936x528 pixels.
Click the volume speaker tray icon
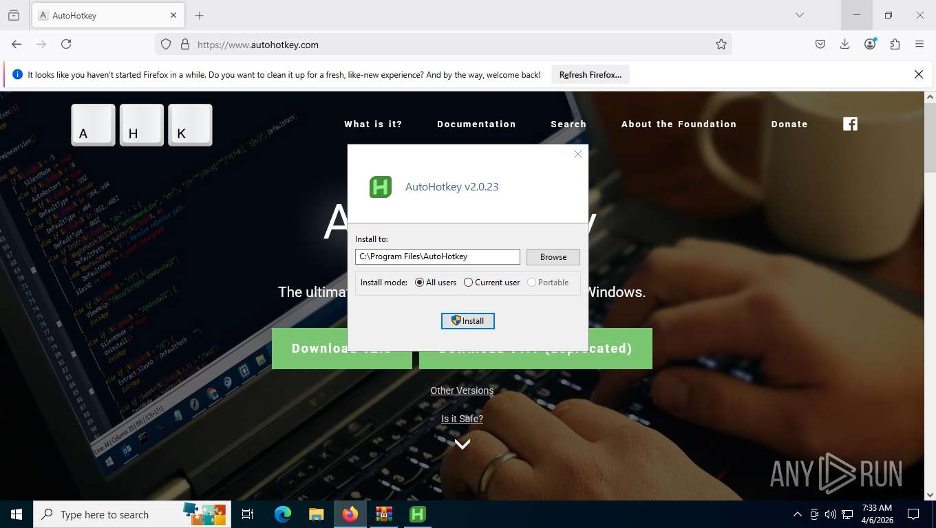coord(831,514)
